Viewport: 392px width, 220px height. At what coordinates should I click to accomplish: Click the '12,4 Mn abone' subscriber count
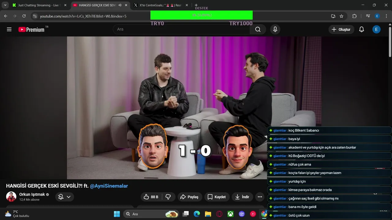click(29, 200)
